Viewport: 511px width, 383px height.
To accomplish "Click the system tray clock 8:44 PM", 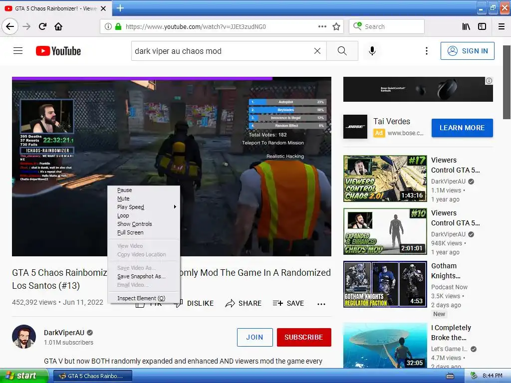I will pyautogui.click(x=492, y=376).
